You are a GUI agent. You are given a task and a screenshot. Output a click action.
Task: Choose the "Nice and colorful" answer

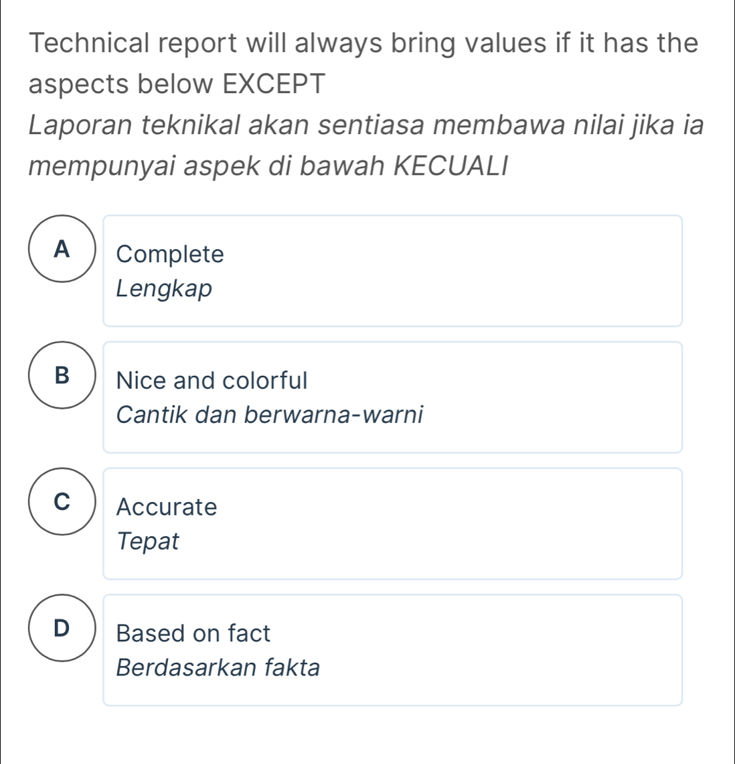(x=212, y=381)
